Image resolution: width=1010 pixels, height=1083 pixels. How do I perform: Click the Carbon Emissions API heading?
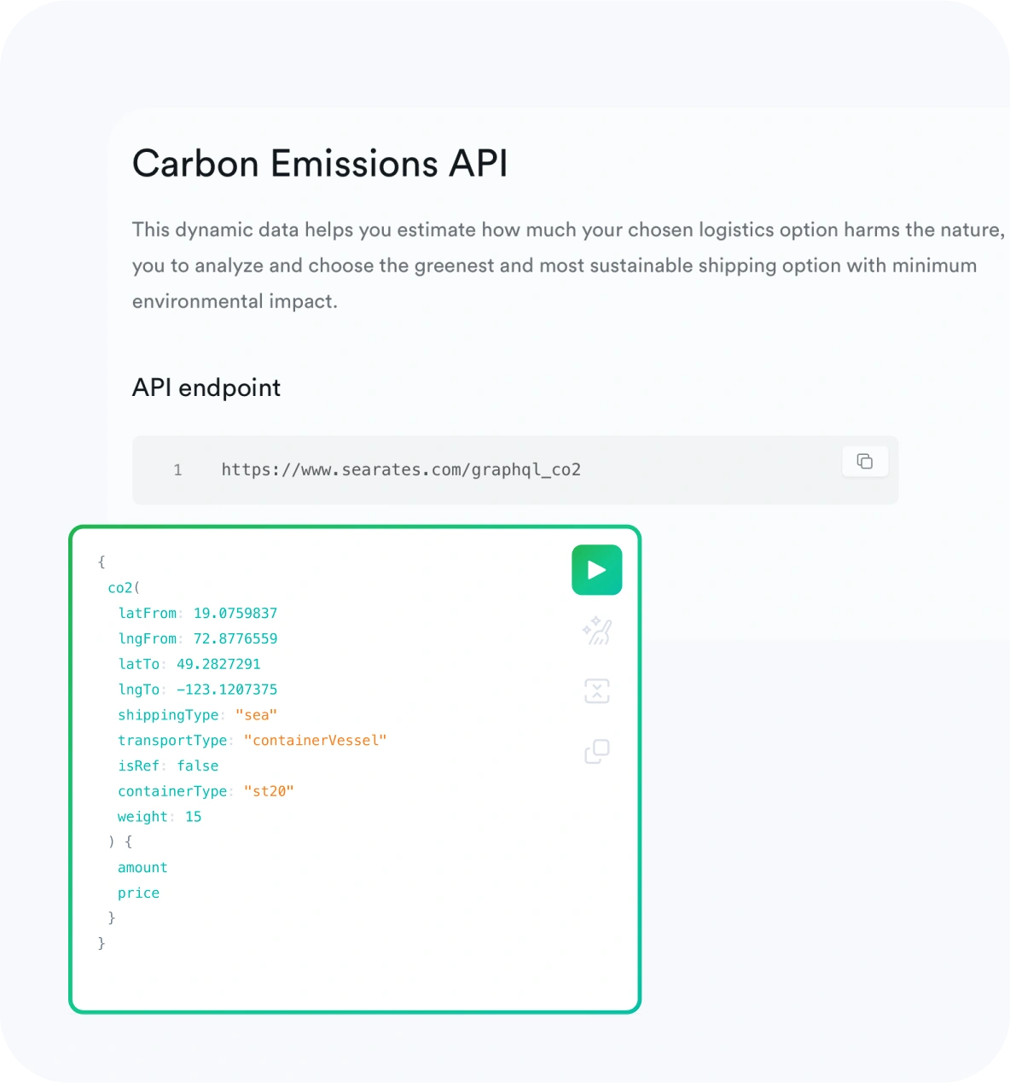[320, 164]
